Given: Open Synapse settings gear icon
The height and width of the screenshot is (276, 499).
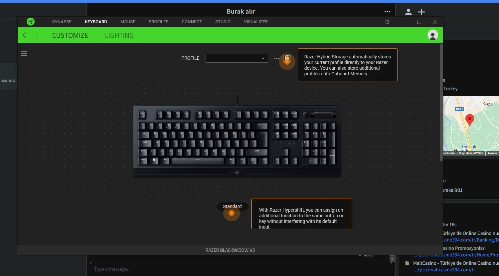Looking at the screenshot, I should [x=387, y=22].
